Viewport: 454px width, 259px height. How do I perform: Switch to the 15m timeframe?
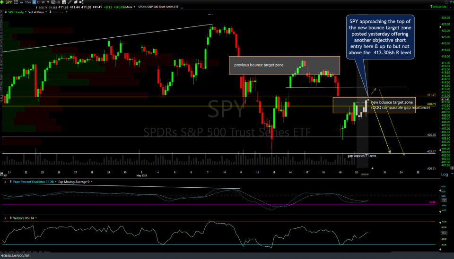coord(28,2)
